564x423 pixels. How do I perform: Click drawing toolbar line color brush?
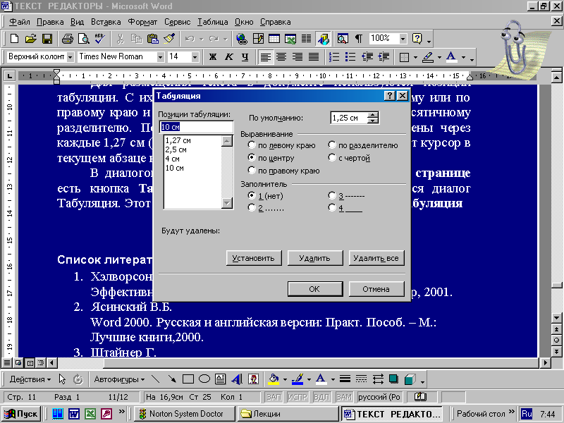[298, 379]
